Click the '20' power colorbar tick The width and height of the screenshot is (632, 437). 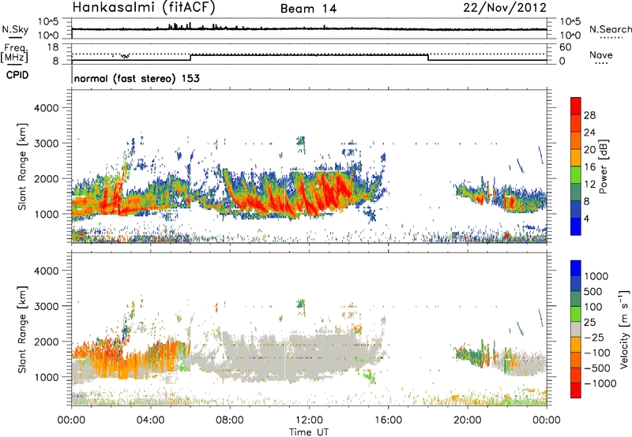tap(589, 150)
